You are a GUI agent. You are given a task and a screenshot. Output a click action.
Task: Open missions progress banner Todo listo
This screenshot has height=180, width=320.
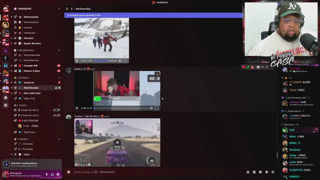point(31,164)
